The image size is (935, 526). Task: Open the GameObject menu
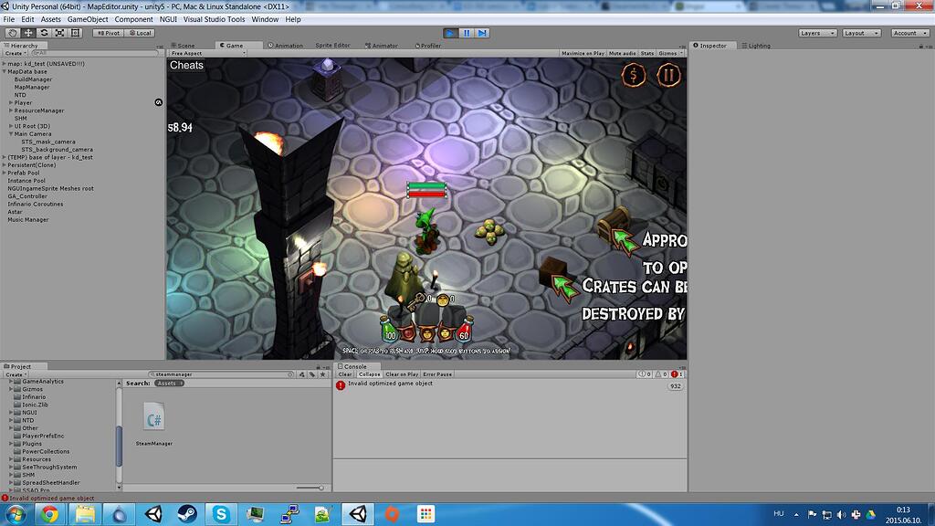point(86,18)
